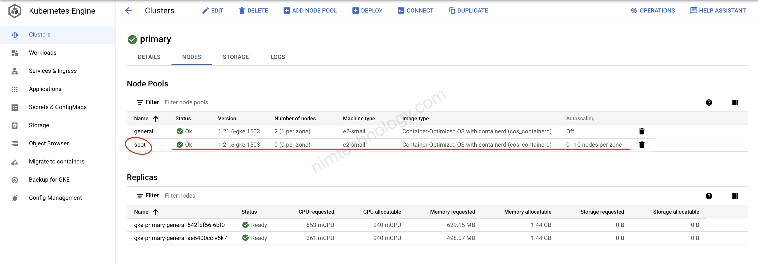This screenshot has height=264, width=758.
Task: Toggle sort order on Replicas Name column
Action: point(156,212)
